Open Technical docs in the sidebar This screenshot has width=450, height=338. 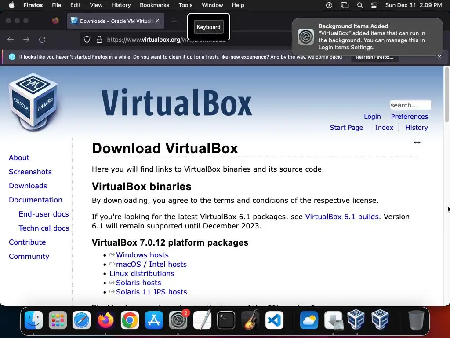point(44,228)
